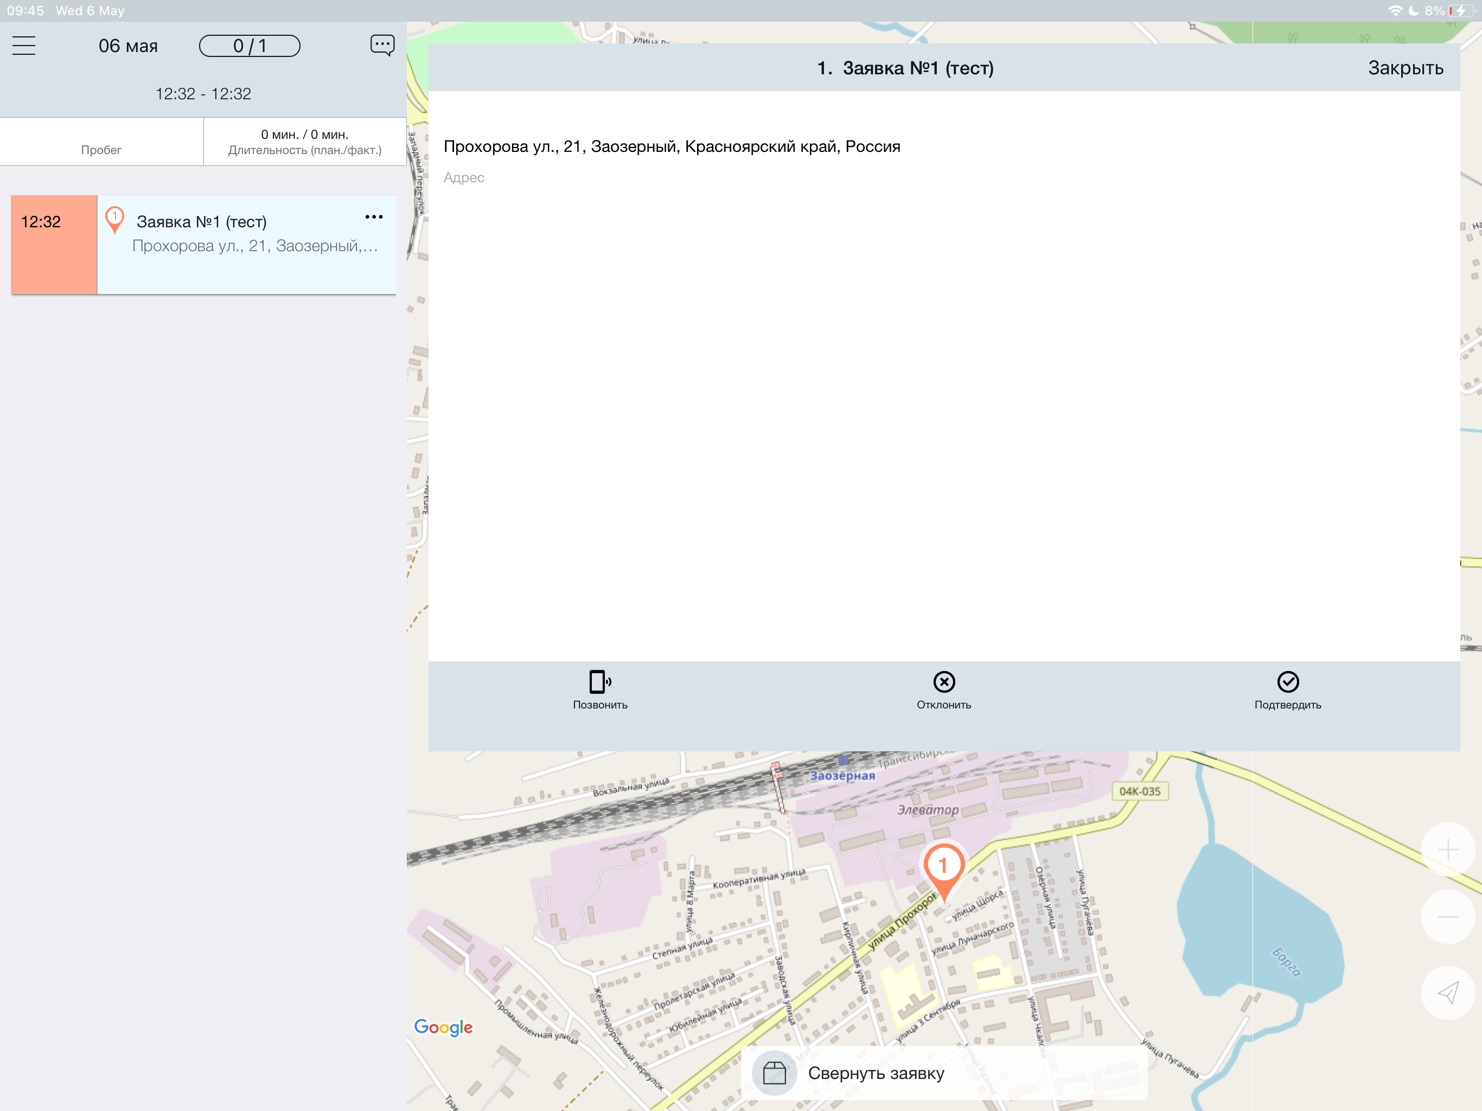Tap the Подтвердить confirm icon
The height and width of the screenshot is (1111, 1482).
click(1288, 681)
